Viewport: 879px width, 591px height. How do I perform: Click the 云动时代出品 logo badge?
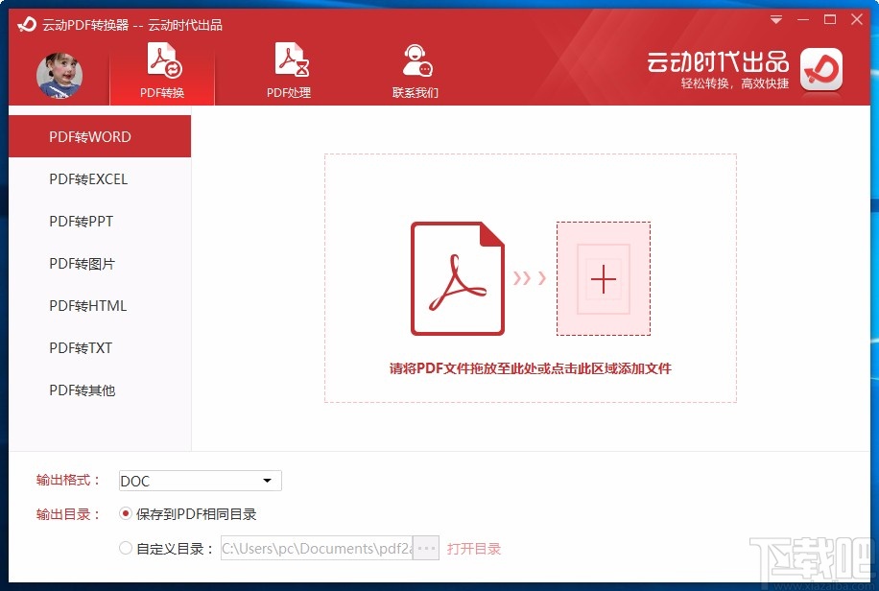coord(820,70)
